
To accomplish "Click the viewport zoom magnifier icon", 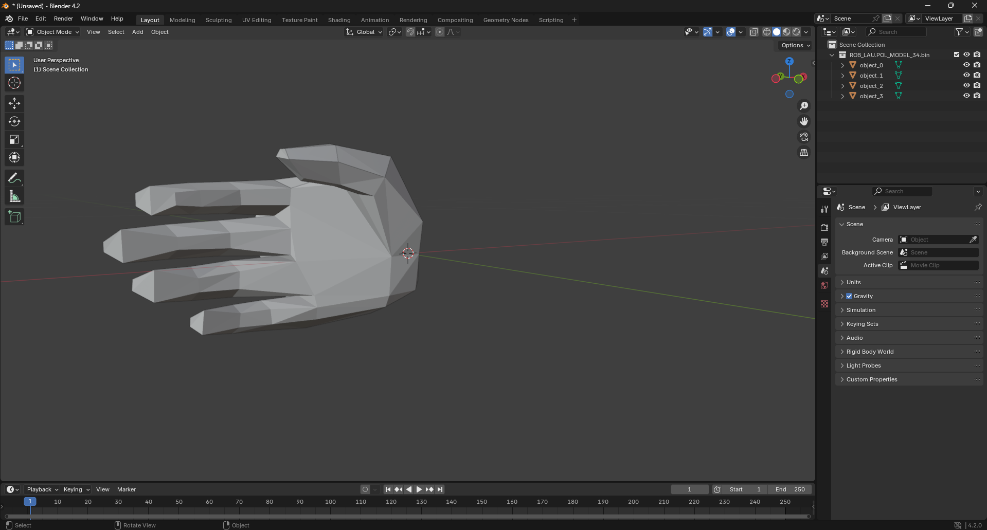I will (x=804, y=106).
